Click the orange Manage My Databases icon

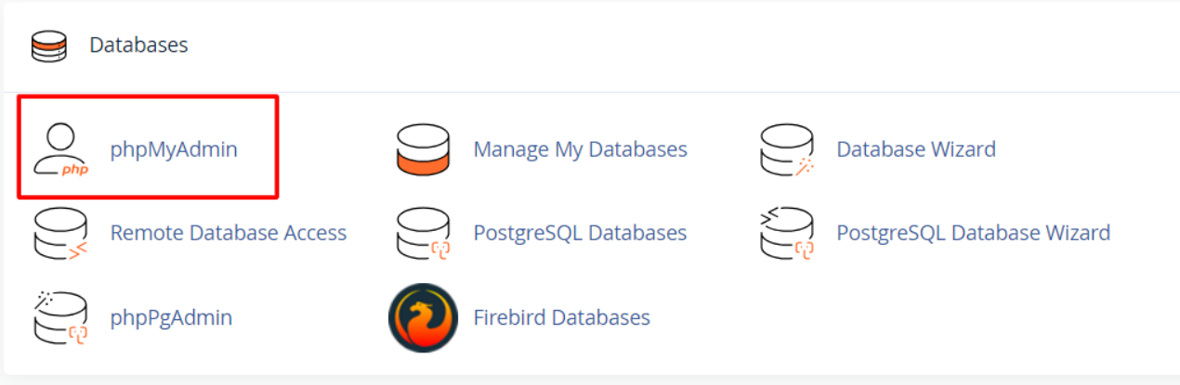423,149
